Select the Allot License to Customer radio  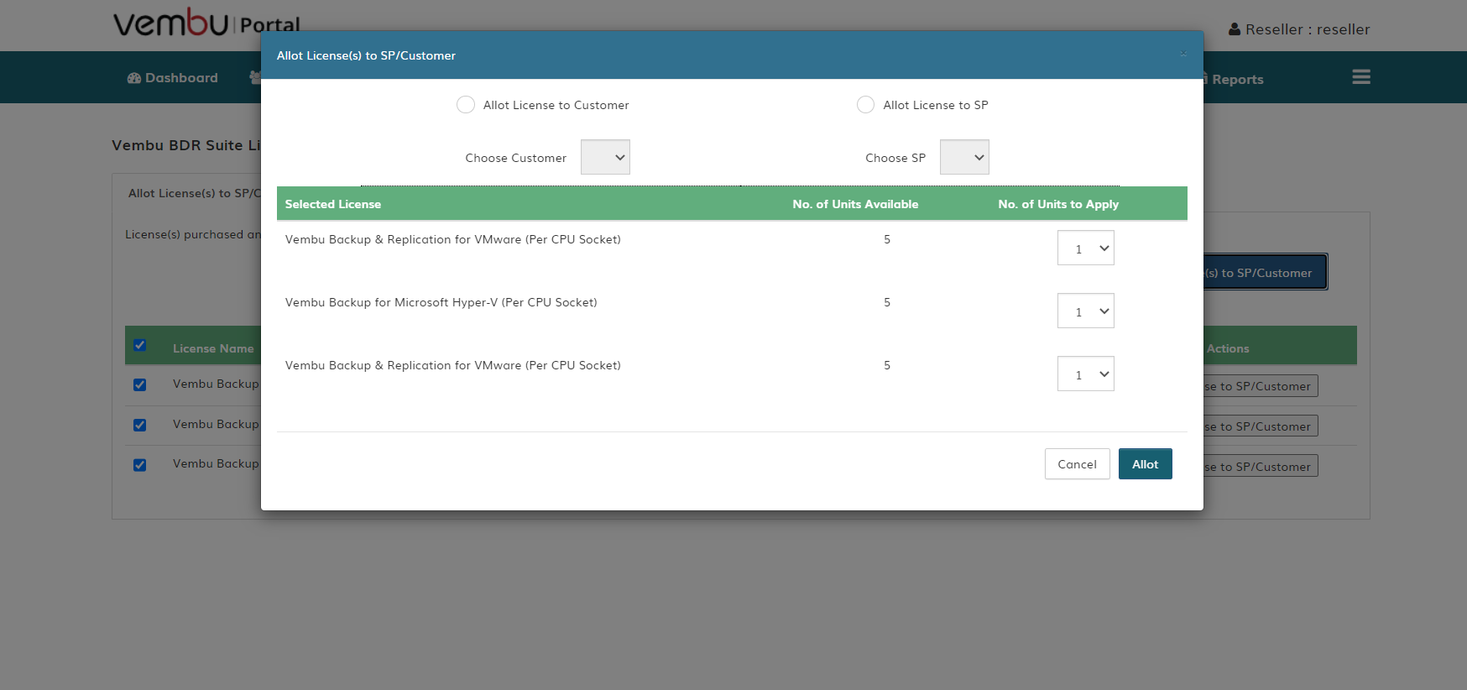coord(466,105)
